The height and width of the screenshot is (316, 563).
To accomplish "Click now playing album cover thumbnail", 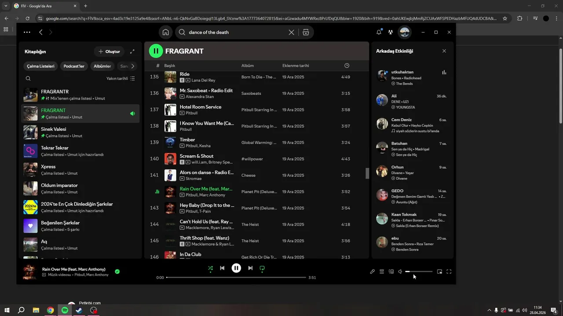I will (30, 272).
